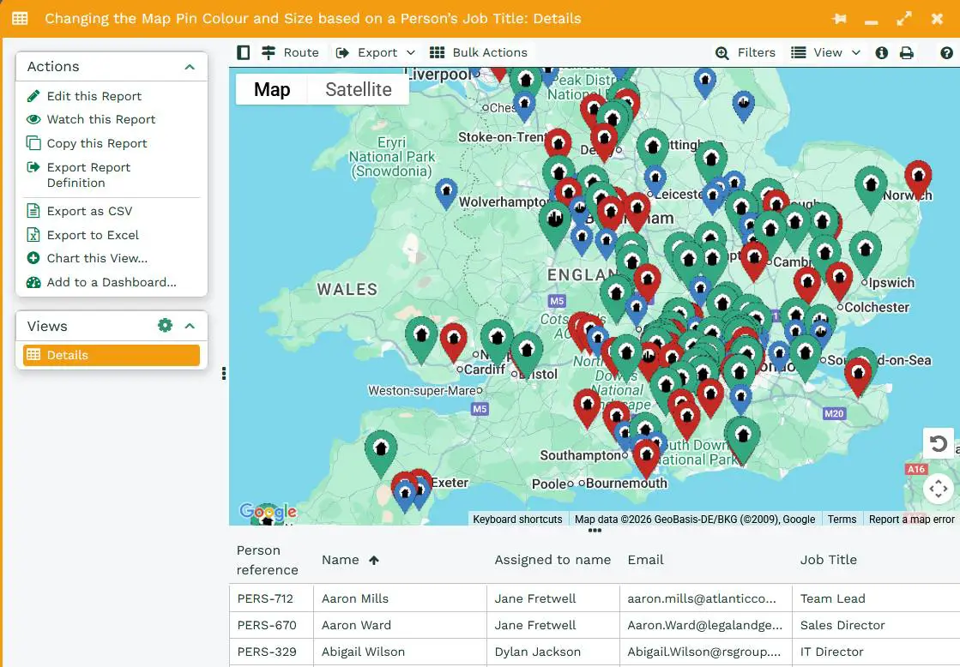Click Watch this Report
Viewport: 960px width, 667px height.
tap(100, 119)
